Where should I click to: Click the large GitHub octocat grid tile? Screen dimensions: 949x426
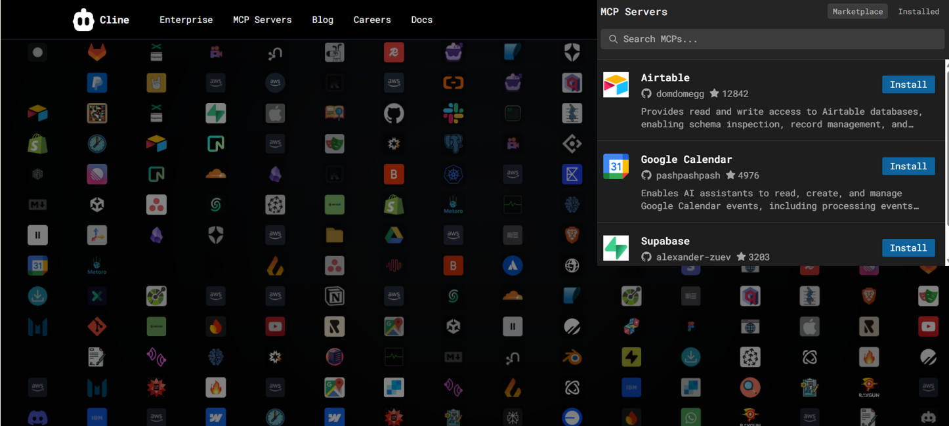pyautogui.click(x=394, y=113)
